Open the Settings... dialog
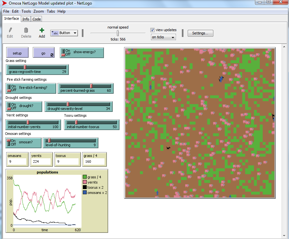This screenshot has width=289, height=239. click(x=200, y=33)
